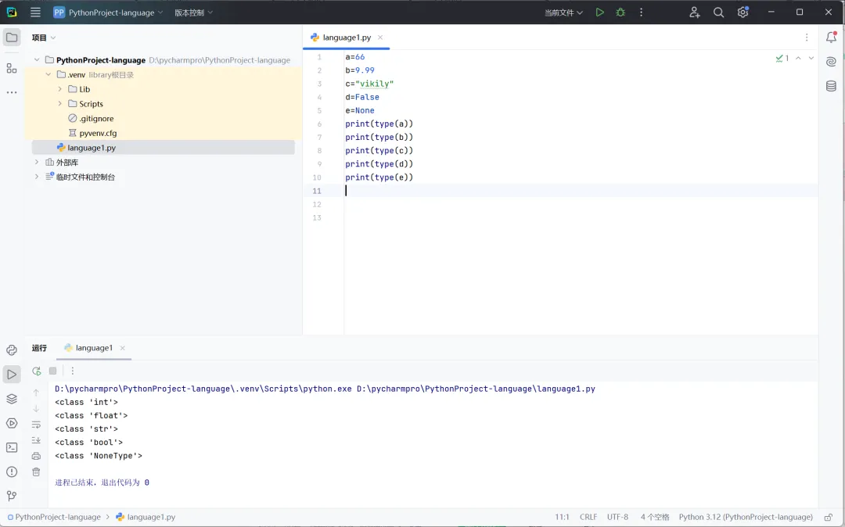
Task: Open Search Everywhere magnifier
Action: coord(718,13)
